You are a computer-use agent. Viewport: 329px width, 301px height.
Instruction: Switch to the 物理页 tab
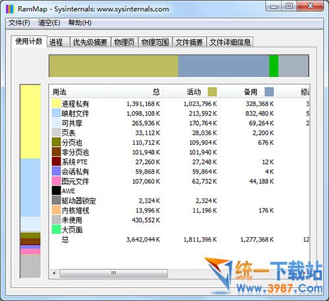124,42
